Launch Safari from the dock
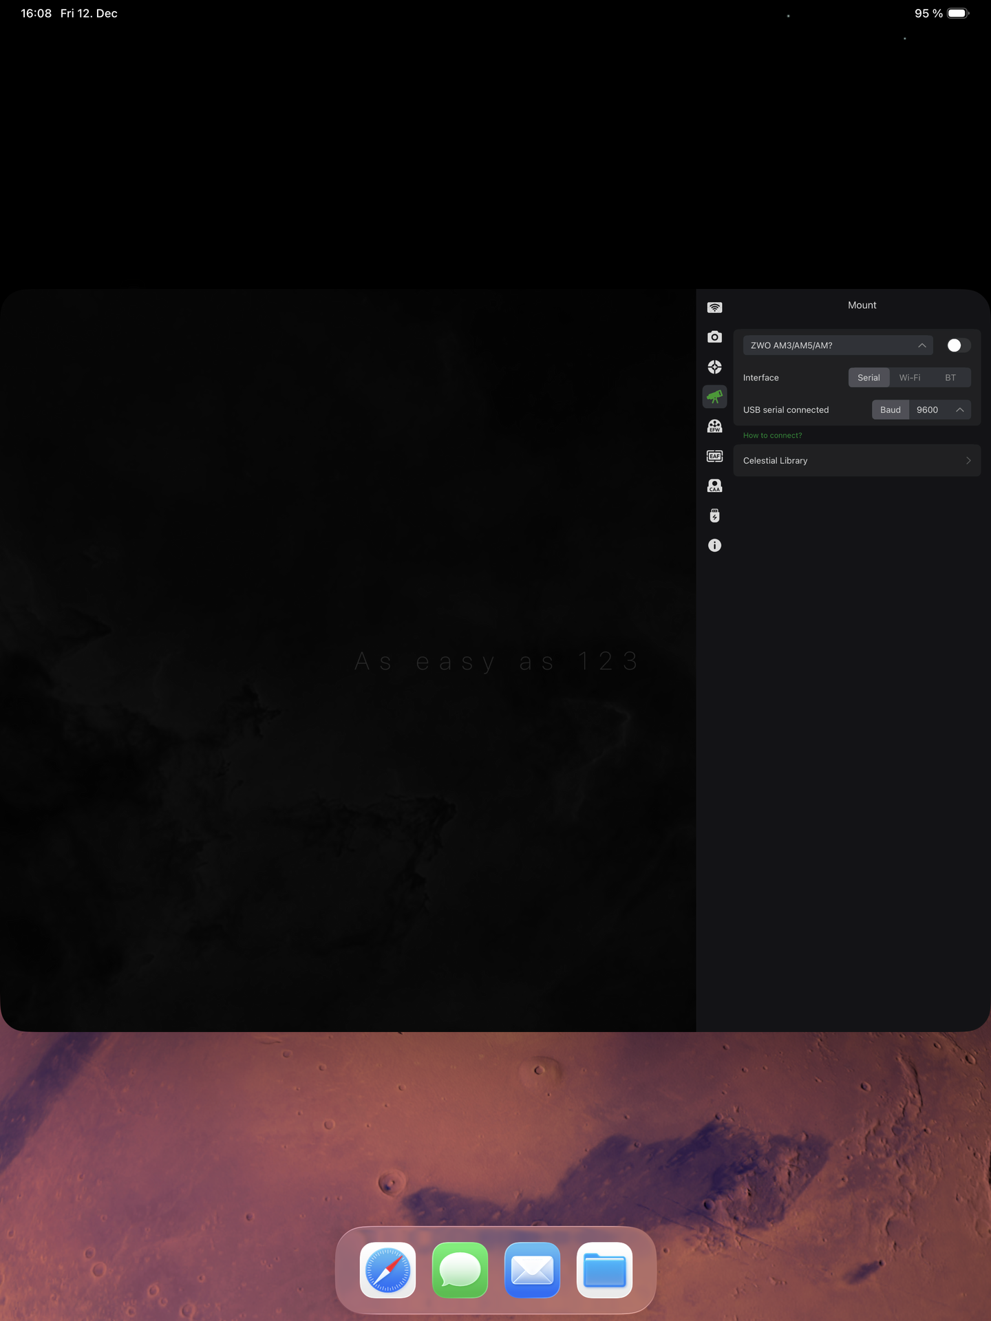 (x=387, y=1270)
